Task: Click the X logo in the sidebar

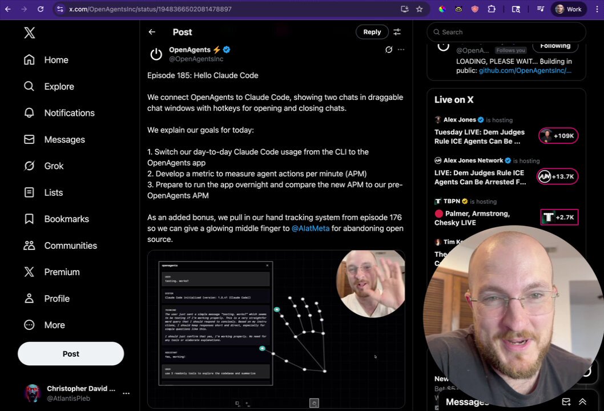Action: tap(29, 33)
